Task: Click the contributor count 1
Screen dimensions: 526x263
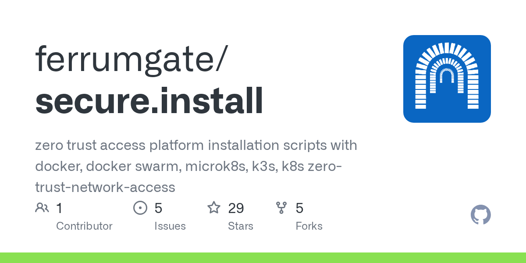Action: (60, 208)
